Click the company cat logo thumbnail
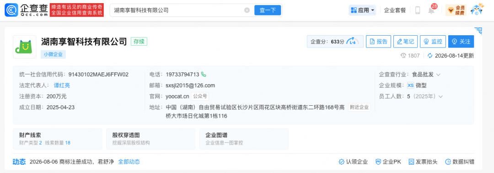Viewport: 494px width, 173px height. coord(25,47)
